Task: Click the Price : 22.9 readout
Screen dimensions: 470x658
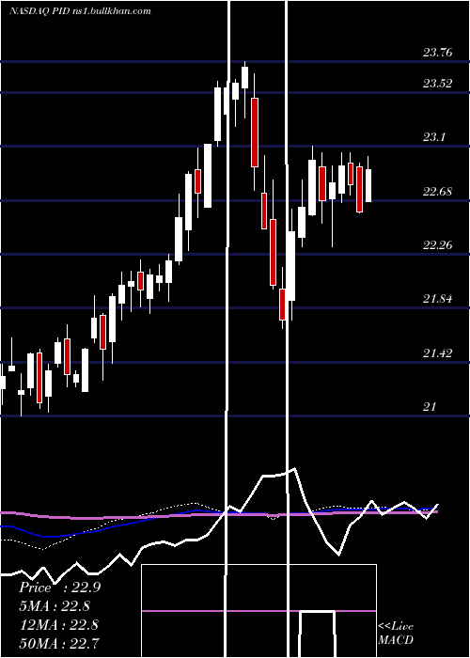Action: (x=59, y=587)
